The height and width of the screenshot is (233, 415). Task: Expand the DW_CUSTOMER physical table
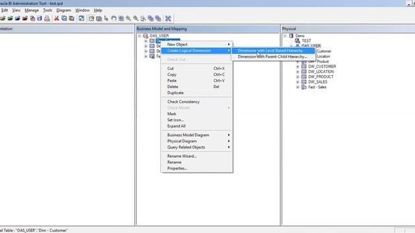[298, 67]
